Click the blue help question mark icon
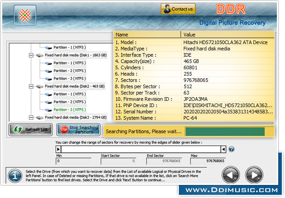Image resolution: width=285 pixels, height=198 pixels. point(231,149)
